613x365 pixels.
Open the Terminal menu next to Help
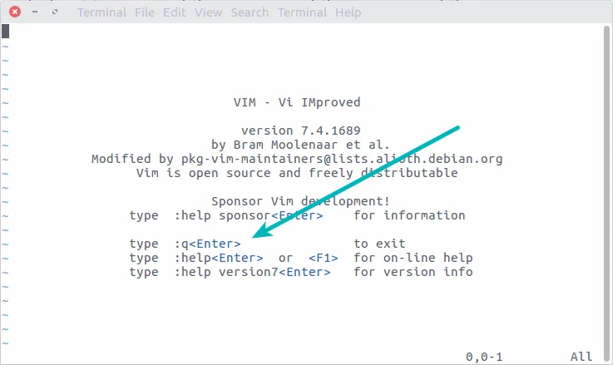point(302,12)
